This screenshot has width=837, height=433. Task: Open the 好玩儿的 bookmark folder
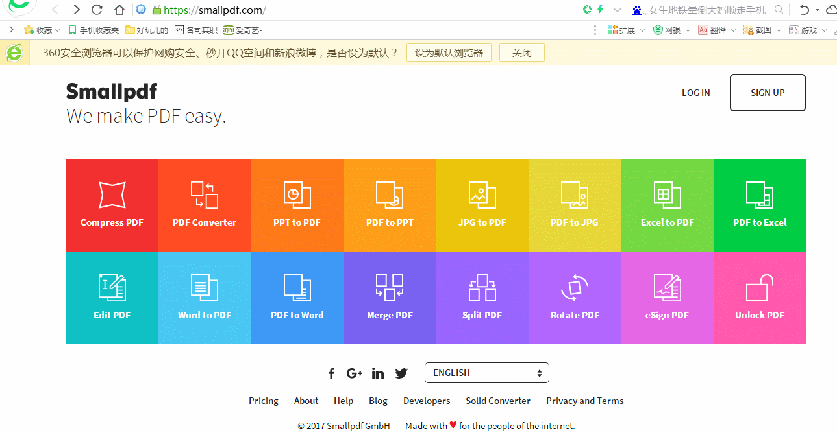pyautogui.click(x=147, y=30)
